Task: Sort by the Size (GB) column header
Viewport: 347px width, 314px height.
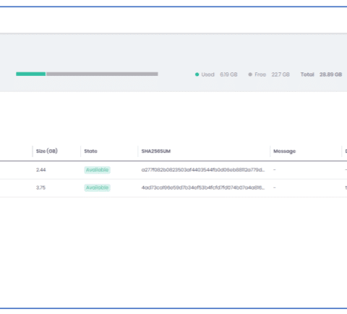Action: (47, 151)
